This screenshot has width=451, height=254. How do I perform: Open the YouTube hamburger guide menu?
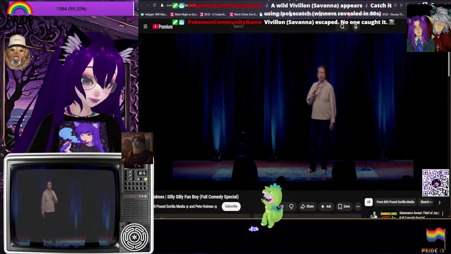click(x=145, y=26)
